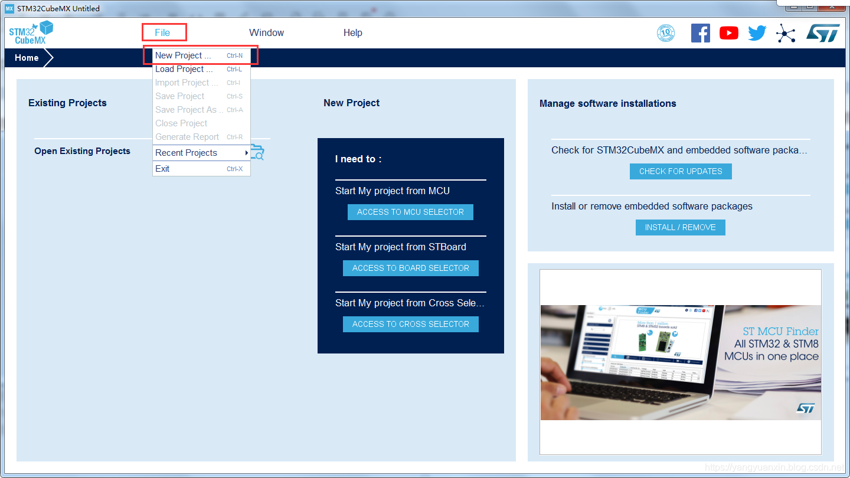Image resolution: width=850 pixels, height=478 pixels.
Task: Select Generate Report menu entry
Action: coord(201,137)
